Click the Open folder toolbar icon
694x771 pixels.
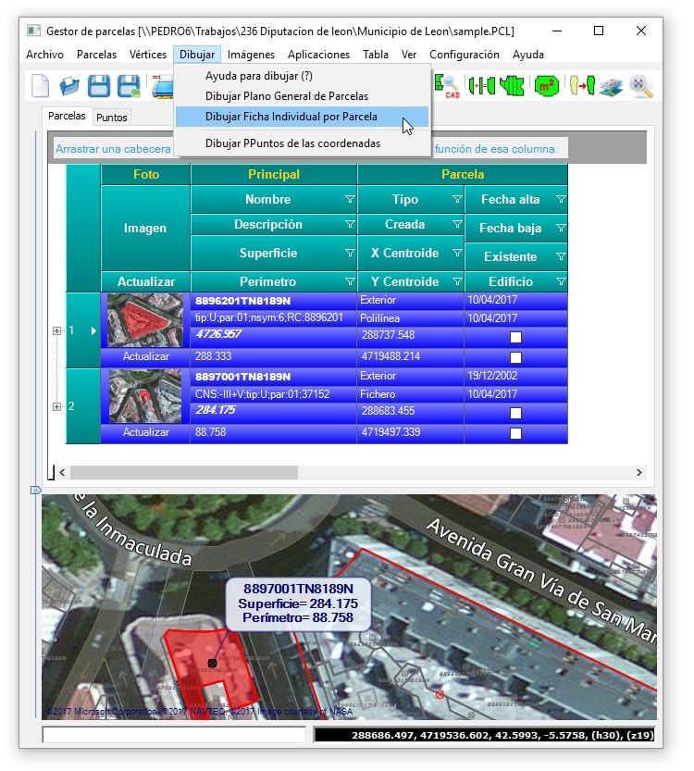pos(68,86)
